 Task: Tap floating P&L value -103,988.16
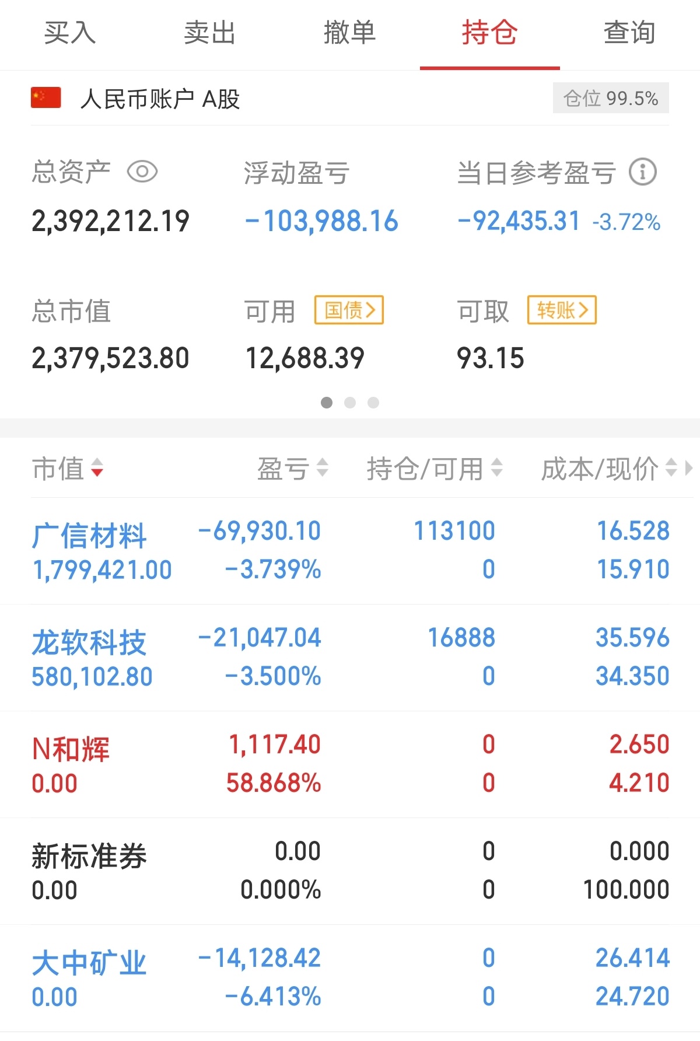coord(322,222)
